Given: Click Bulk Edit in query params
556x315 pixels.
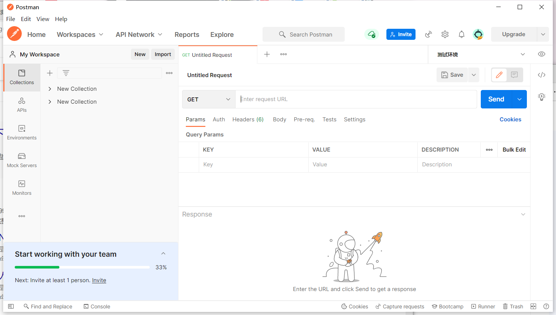Looking at the screenshot, I should click(514, 150).
